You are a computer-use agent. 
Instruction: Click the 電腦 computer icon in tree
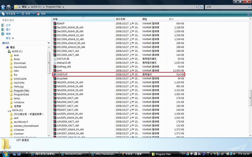tap(8, 47)
